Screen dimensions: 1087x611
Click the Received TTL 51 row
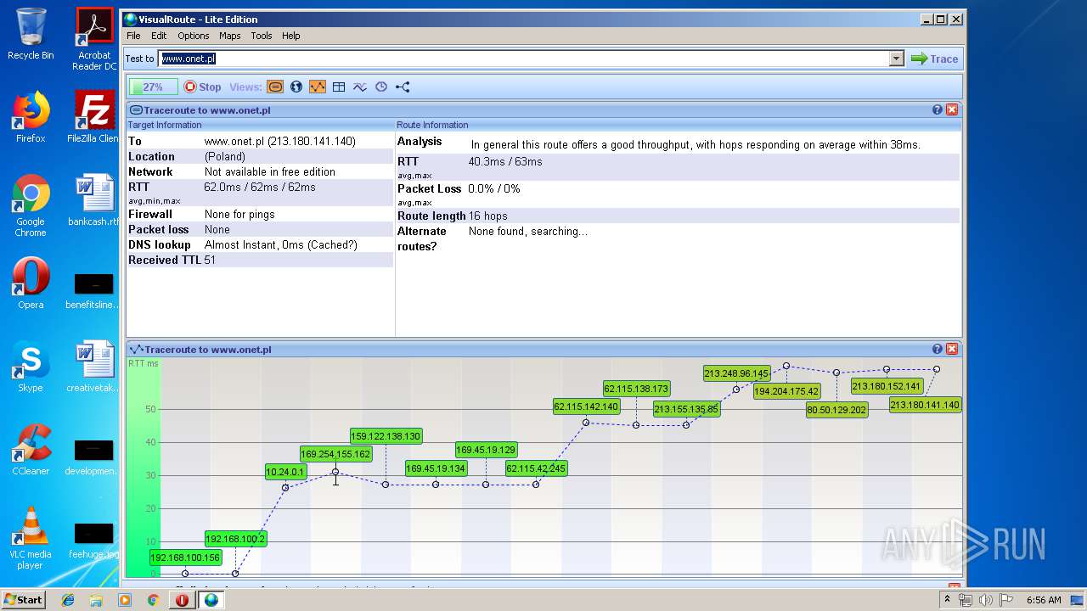tap(259, 261)
